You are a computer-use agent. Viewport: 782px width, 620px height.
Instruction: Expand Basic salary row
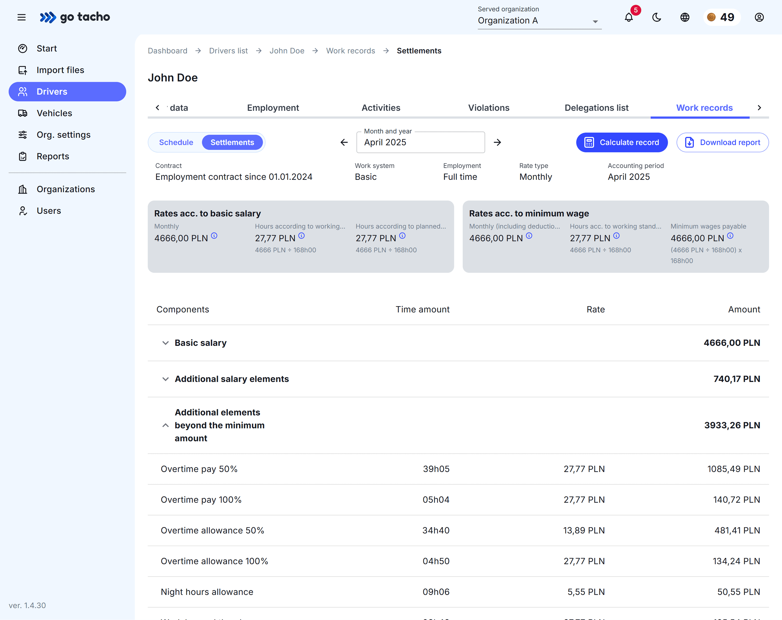pos(166,343)
